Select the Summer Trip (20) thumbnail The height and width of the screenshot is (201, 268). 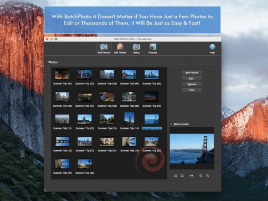151,141
